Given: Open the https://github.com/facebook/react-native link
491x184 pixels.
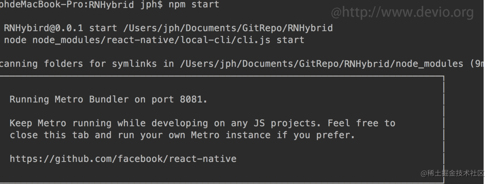Looking at the screenshot, I should (x=123, y=159).
